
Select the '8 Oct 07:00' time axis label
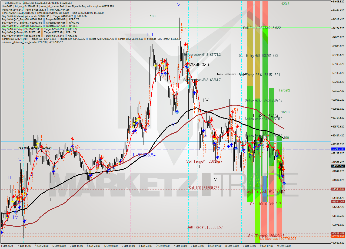[215, 246]
